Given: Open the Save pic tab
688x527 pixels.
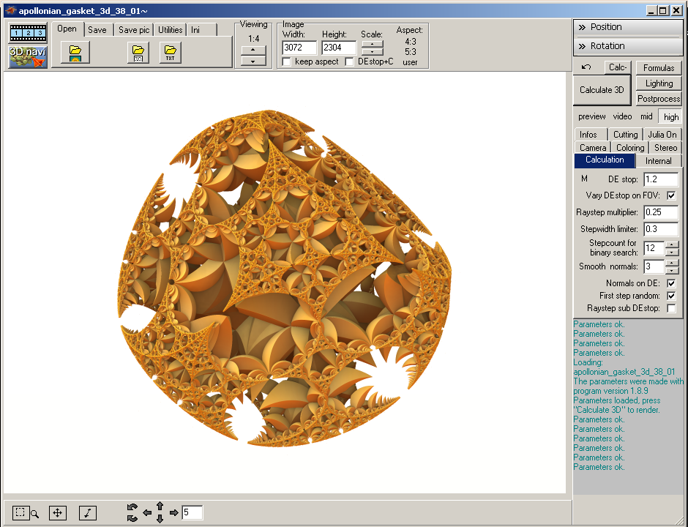Looking at the screenshot, I should (x=132, y=30).
